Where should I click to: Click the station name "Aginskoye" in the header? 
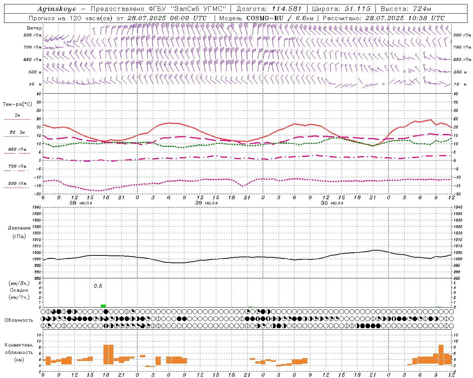57,9
